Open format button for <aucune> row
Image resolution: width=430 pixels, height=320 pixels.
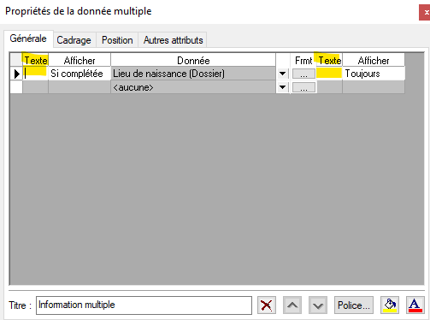[303, 87]
